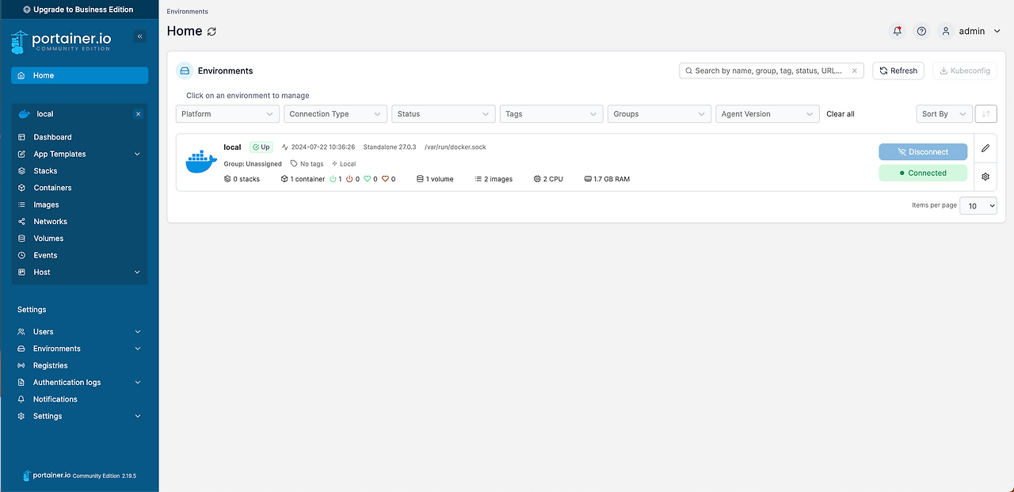The width and height of the screenshot is (1014, 492).
Task: Click the Refresh button
Action: coord(898,71)
